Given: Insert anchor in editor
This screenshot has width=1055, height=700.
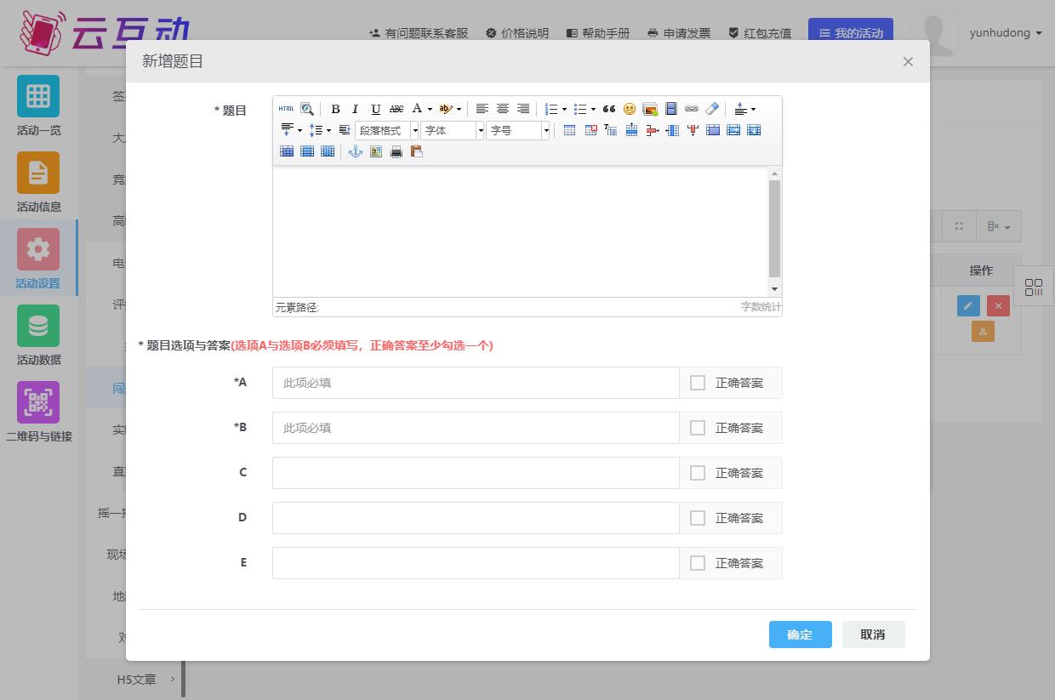Looking at the screenshot, I should 355,151.
